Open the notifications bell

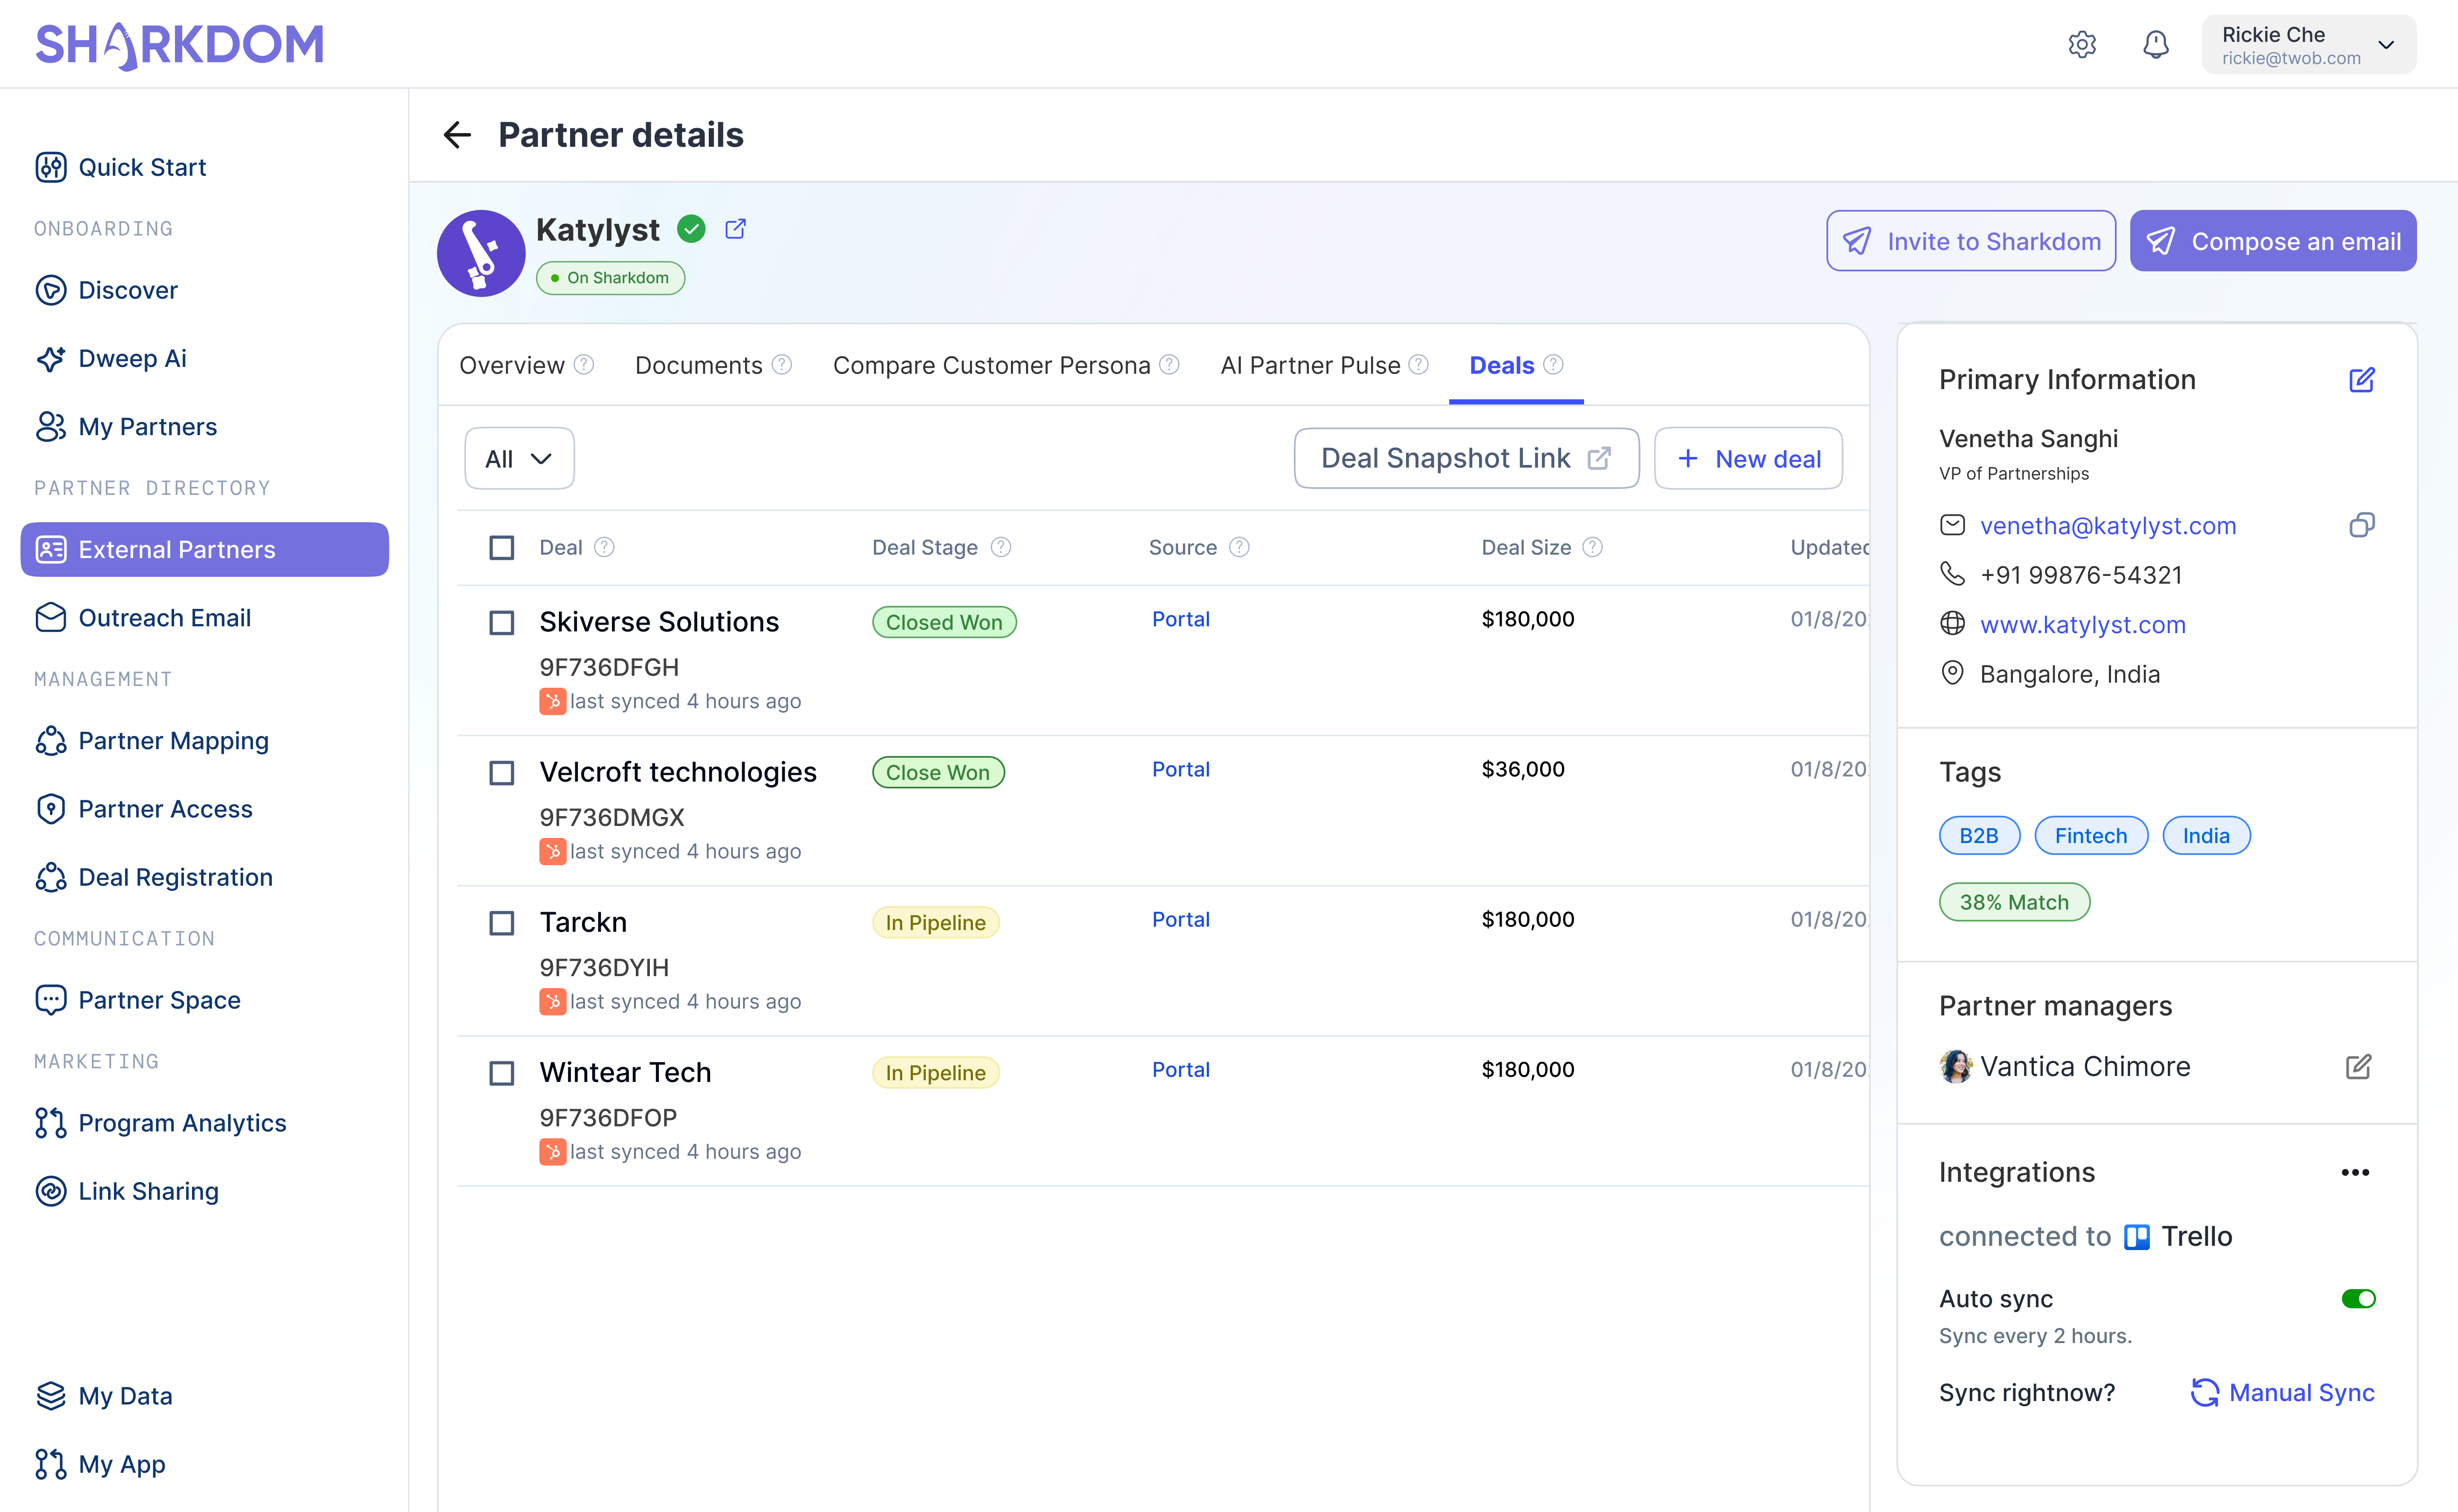2155,45
